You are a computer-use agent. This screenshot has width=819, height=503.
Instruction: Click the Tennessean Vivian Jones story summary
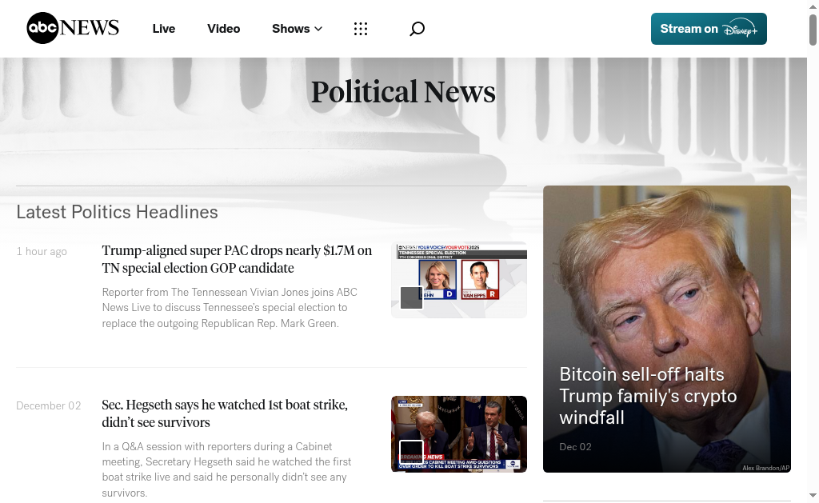(x=230, y=308)
